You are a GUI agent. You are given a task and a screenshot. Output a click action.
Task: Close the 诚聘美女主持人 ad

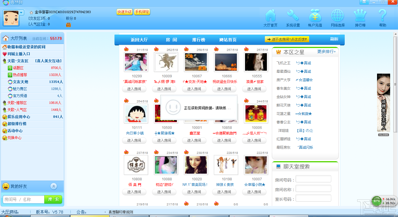(383, 135)
